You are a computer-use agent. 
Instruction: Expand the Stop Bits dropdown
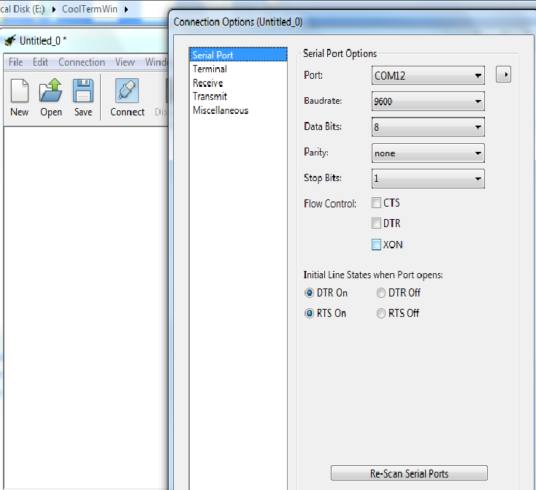428,178
